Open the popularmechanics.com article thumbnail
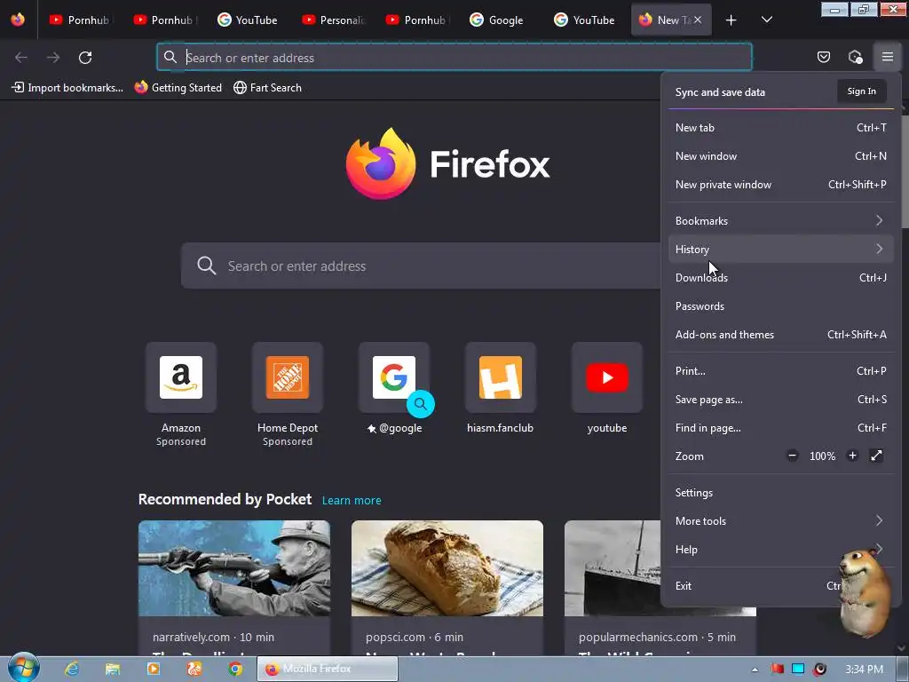The height and width of the screenshot is (682, 909). (613, 568)
